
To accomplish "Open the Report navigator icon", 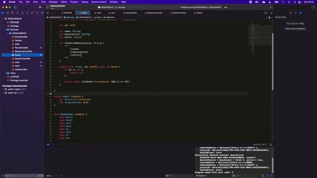I will tap(42, 13).
